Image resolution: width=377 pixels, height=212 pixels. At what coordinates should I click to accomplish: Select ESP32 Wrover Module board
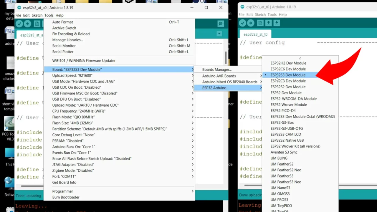click(x=300, y=105)
